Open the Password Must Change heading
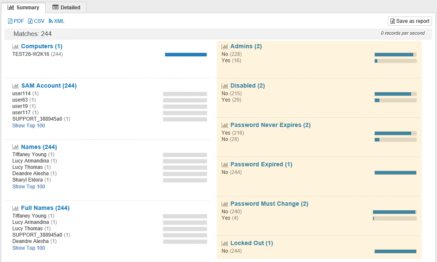The height and width of the screenshot is (262, 437). point(269,204)
